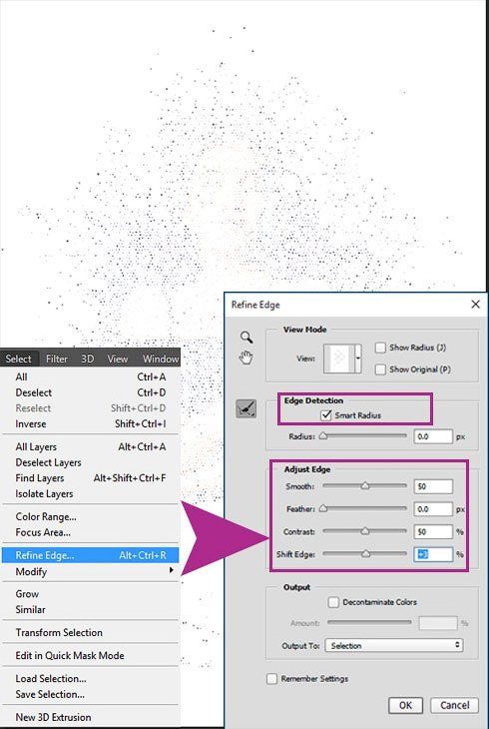Uncheck the Smart Radius checkbox
This screenshot has width=489, height=729.
click(326, 414)
